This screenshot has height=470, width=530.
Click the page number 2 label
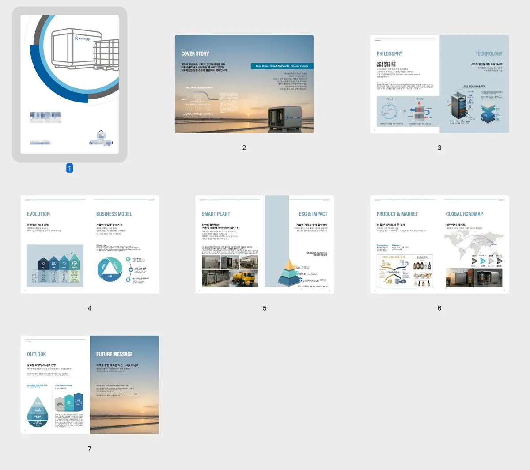(244, 148)
